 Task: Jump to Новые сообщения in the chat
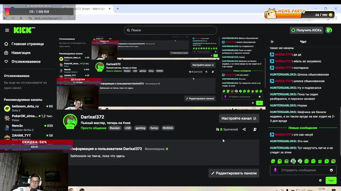[x=303, y=128]
